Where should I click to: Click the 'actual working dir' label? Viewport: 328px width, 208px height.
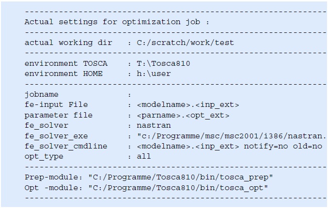[68, 43]
